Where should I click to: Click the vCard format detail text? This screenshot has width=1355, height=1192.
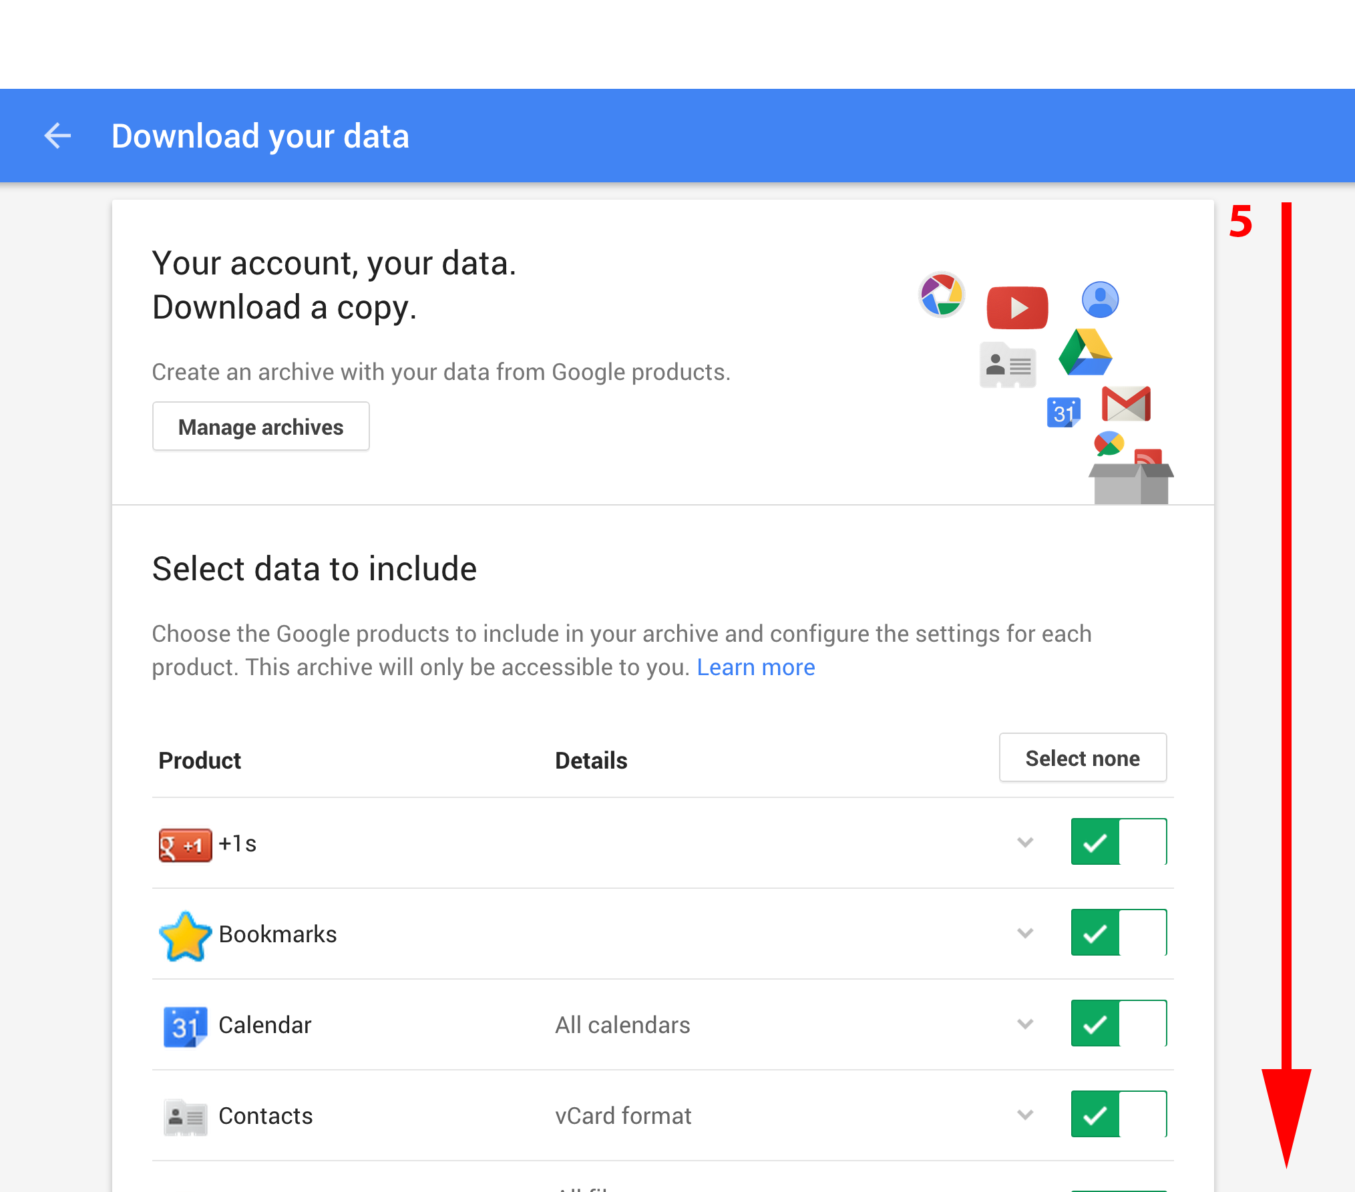623,1115
